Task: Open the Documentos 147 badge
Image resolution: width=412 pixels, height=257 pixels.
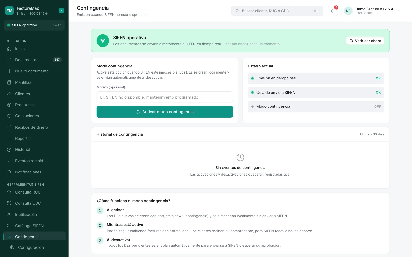Action: click(57, 60)
